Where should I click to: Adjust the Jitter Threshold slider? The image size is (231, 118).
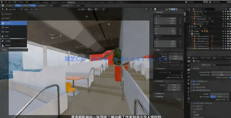coord(220,97)
